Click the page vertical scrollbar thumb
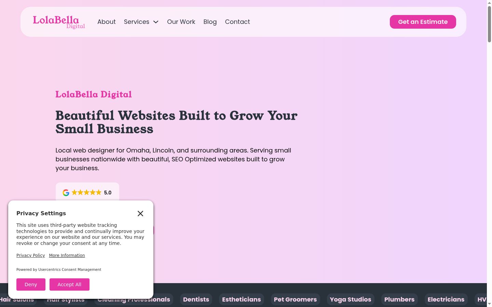 click(489, 24)
